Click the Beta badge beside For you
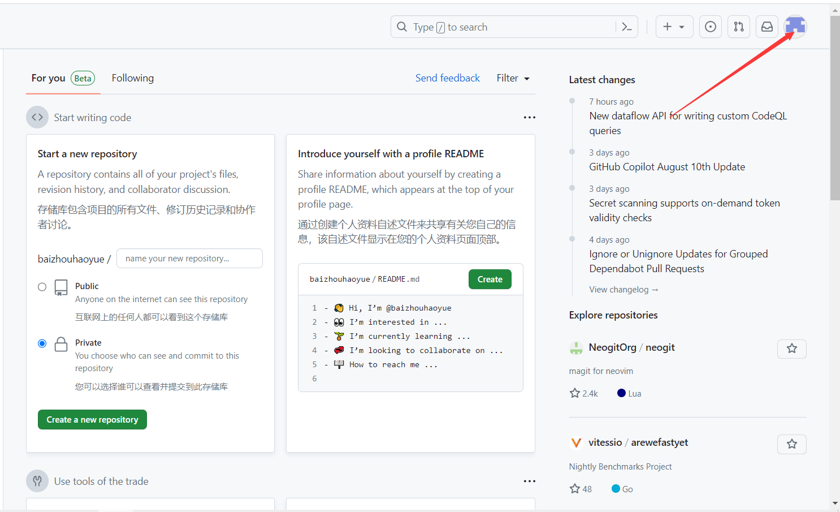840x512 pixels. coord(83,78)
